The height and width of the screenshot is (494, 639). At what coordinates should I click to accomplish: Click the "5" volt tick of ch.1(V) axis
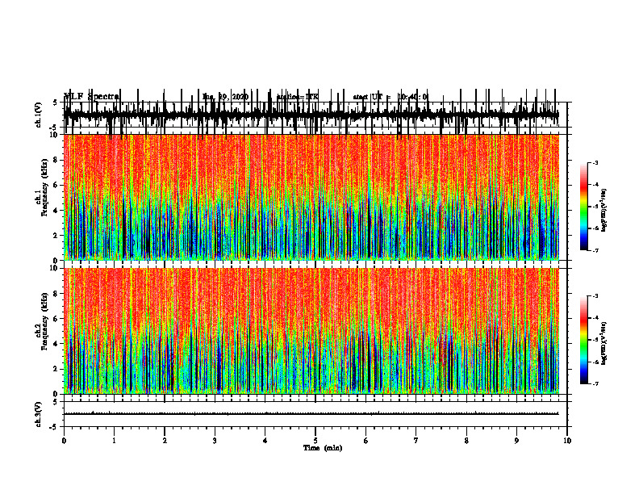click(55, 103)
